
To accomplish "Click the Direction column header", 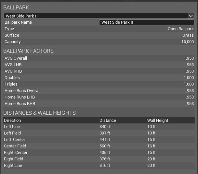I will click(12, 120).
